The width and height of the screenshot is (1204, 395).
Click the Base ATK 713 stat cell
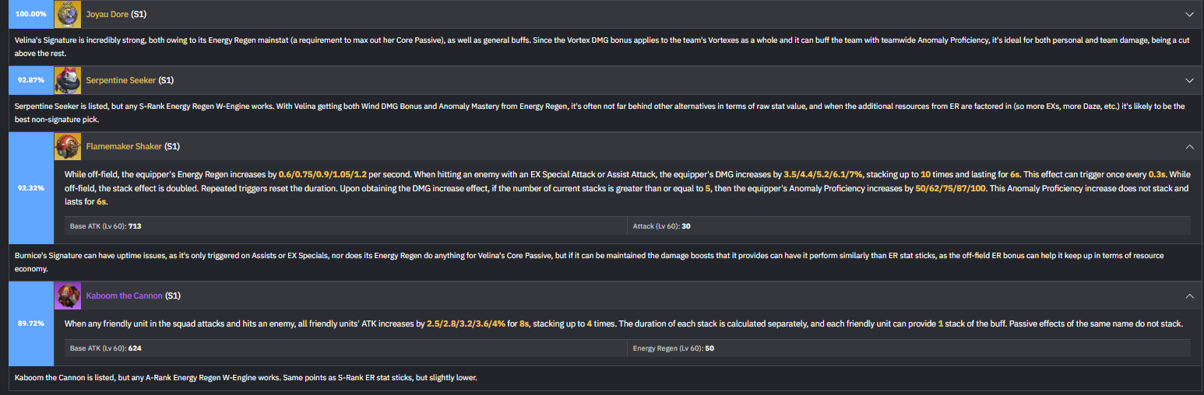tap(346, 225)
